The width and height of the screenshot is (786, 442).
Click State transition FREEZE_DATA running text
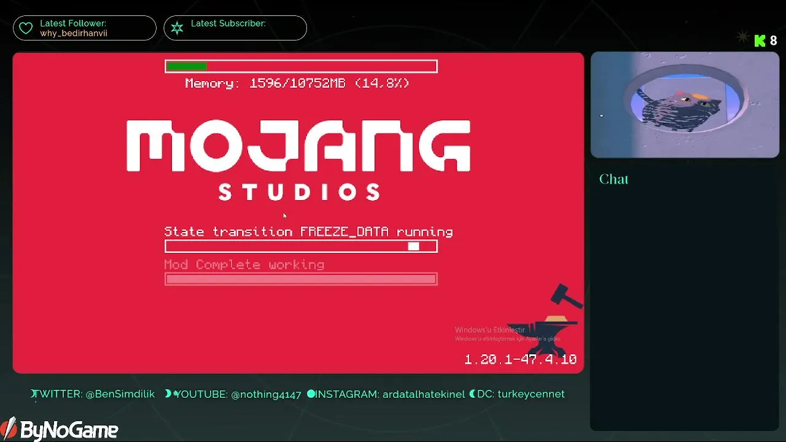click(308, 231)
